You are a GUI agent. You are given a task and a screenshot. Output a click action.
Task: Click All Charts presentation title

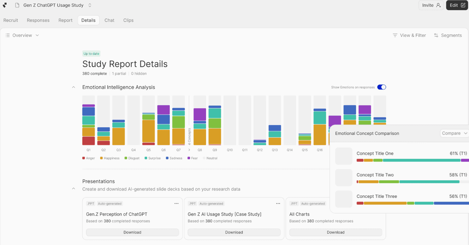300,214
